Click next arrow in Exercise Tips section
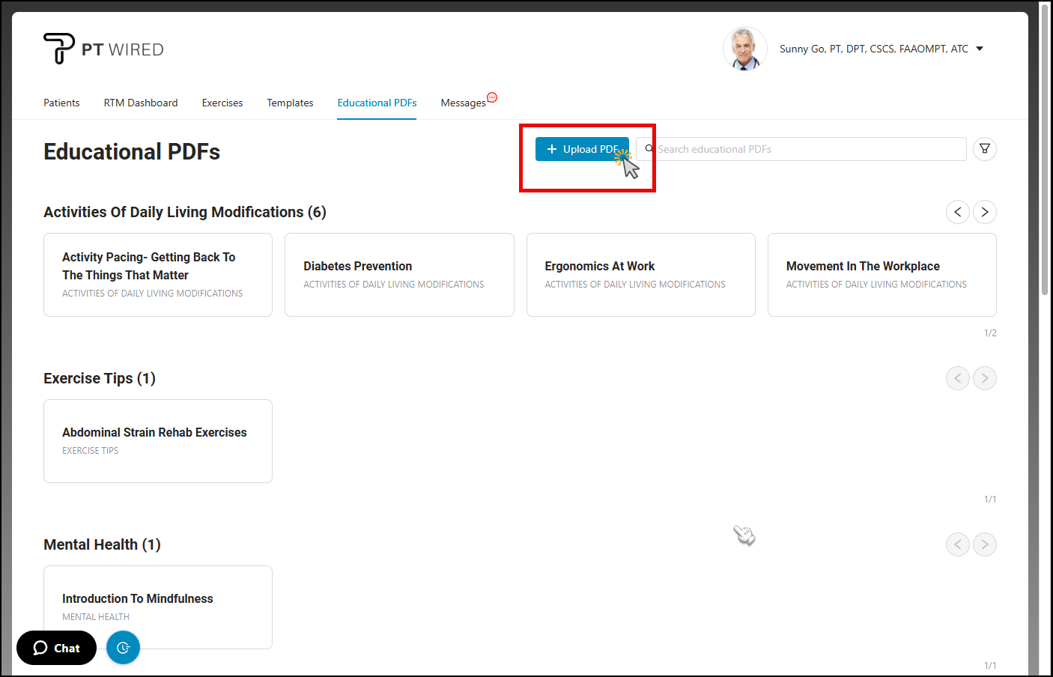The image size is (1053, 677). 984,378
